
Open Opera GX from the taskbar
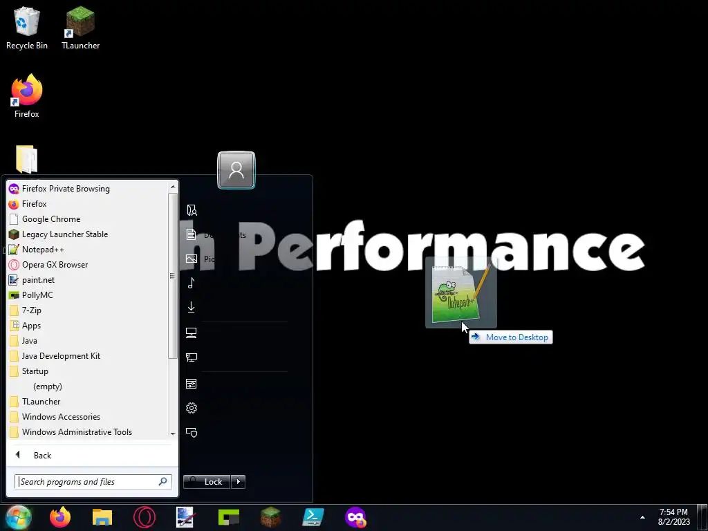click(x=145, y=517)
